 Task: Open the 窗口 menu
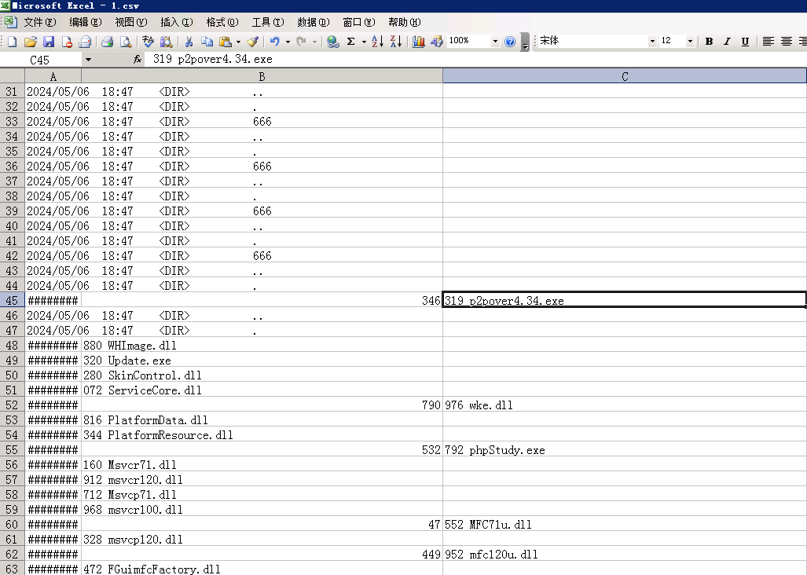coord(359,22)
